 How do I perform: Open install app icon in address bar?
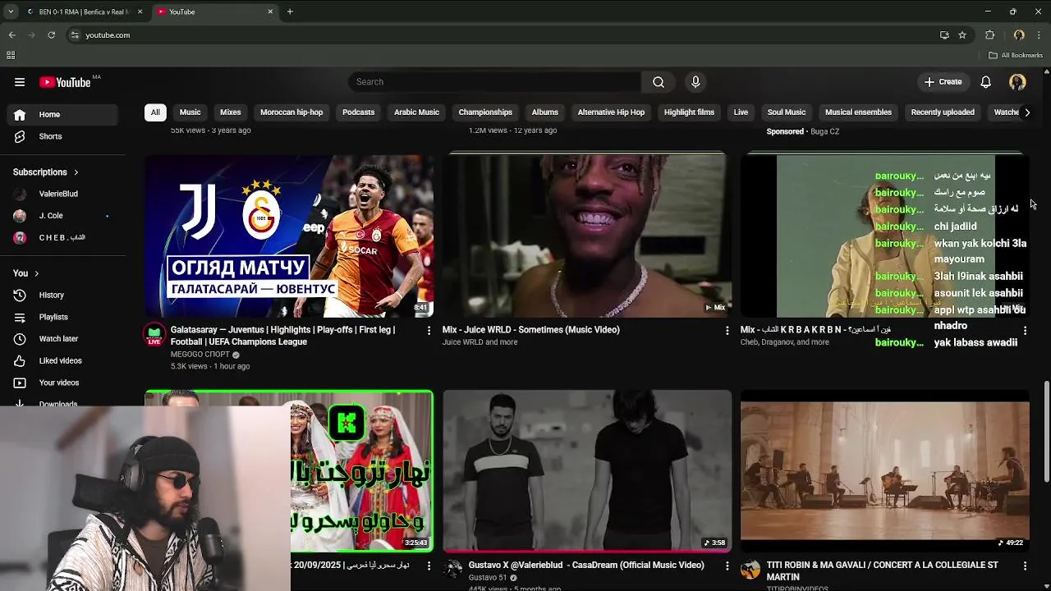tap(944, 35)
